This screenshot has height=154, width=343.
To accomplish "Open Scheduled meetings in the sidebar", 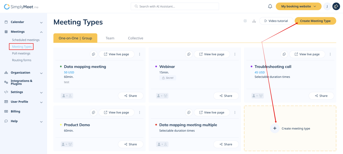I will [x=26, y=40].
